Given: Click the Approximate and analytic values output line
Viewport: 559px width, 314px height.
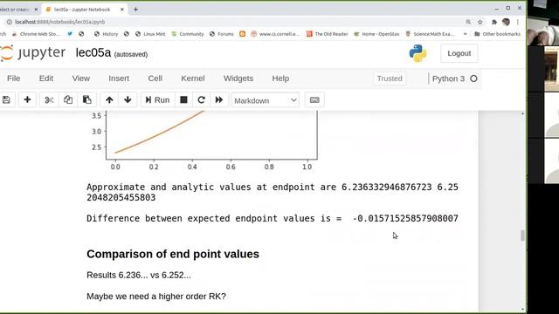Looking at the screenshot, I should 273,192.
